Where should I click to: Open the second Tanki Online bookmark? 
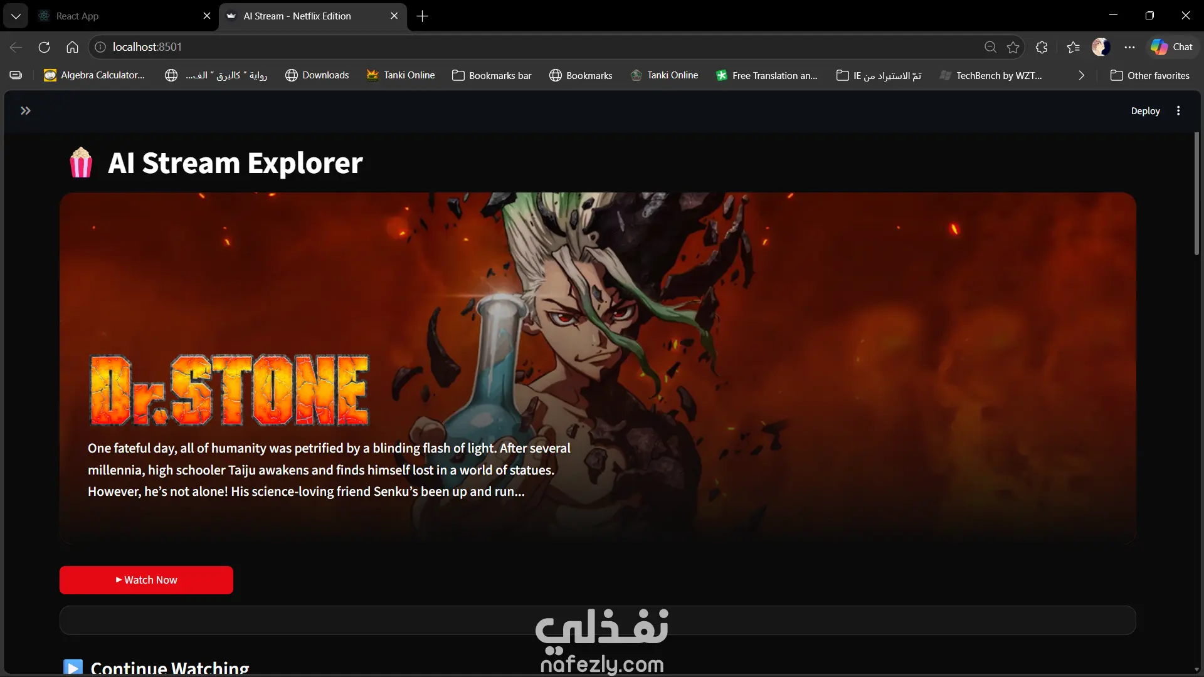[664, 75]
